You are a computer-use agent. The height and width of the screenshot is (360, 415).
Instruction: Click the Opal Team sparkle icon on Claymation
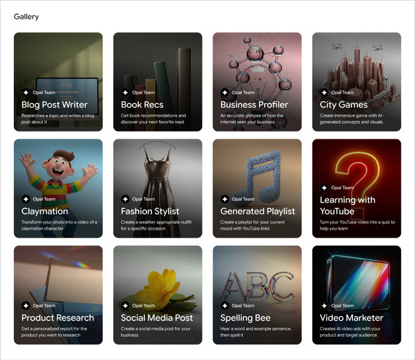click(x=25, y=199)
